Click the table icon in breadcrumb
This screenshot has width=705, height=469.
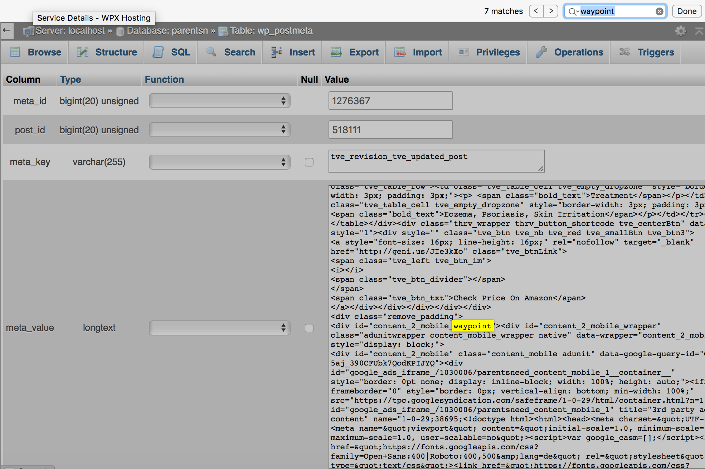(x=223, y=32)
